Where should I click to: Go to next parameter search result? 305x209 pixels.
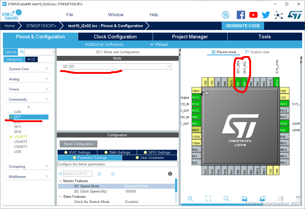[113, 174]
